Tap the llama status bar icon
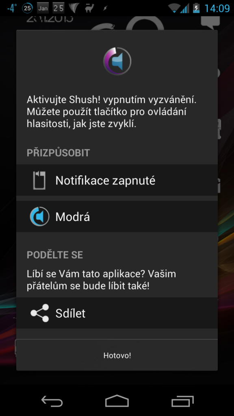The height and width of the screenshot is (416, 234). point(90,8)
